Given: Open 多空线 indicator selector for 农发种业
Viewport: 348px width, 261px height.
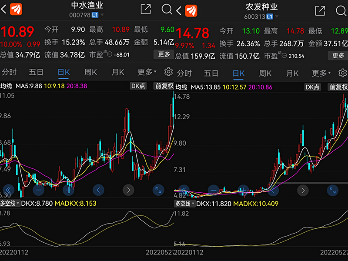Looking at the screenshot, I should tap(184, 204).
